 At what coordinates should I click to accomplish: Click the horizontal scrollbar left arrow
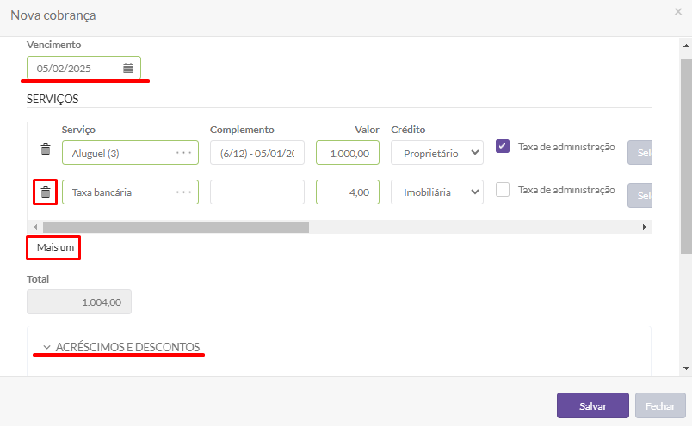pyautogui.click(x=34, y=228)
